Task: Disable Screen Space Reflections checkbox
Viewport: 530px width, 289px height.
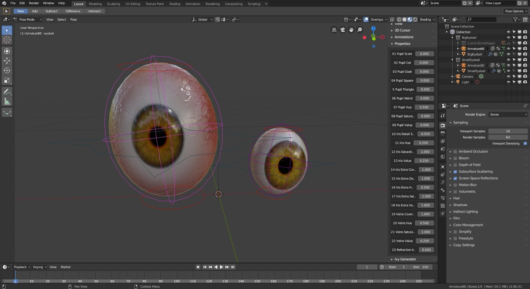Action: coord(455,178)
